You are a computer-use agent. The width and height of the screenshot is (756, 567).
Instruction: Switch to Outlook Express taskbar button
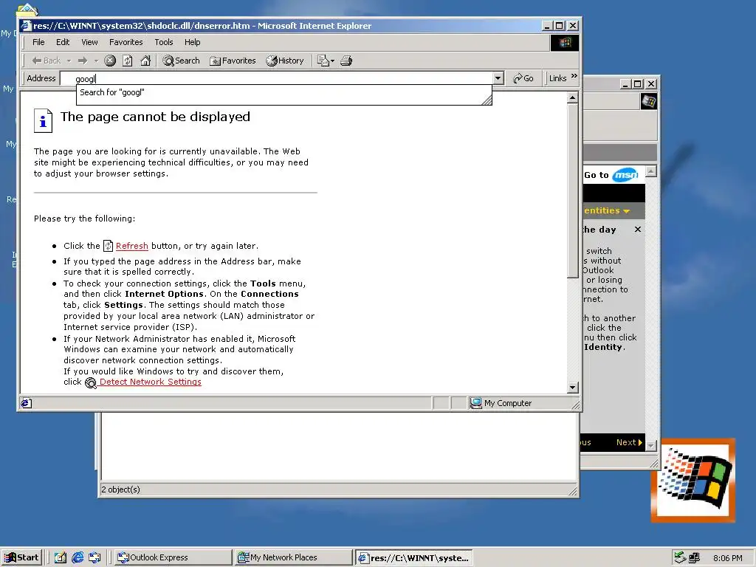pos(173,557)
